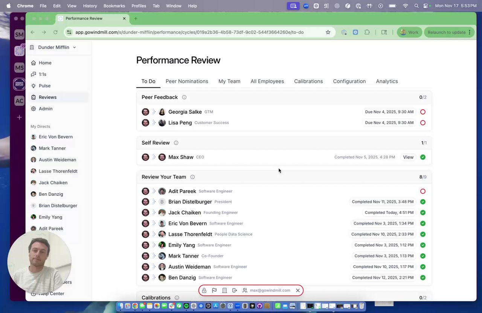Image resolution: width=482 pixels, height=313 pixels.
Task: Click the green check for Emily Yang review
Action: 423,245
